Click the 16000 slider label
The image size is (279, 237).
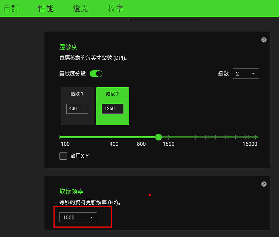[250, 144]
